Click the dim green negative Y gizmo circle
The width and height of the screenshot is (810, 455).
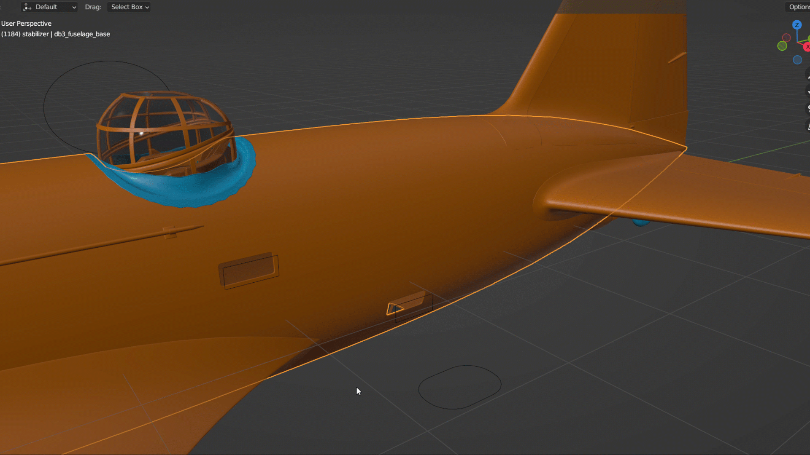coord(782,46)
